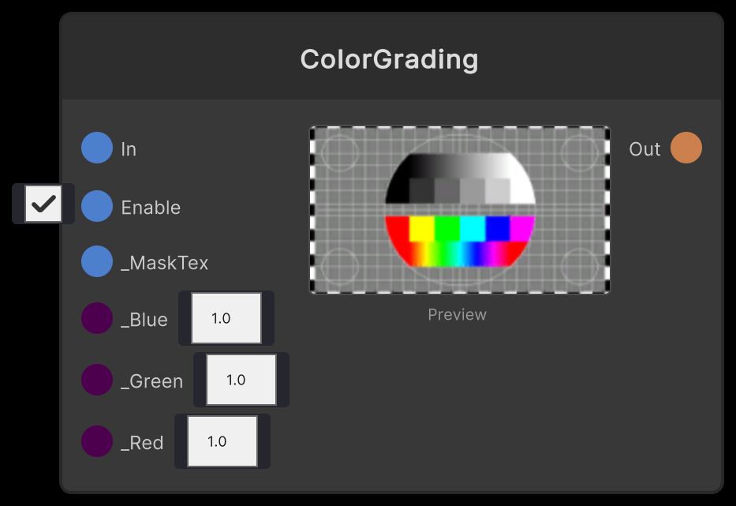Click the _Blue input port circle
Screen dimensions: 736x506
click(96, 319)
